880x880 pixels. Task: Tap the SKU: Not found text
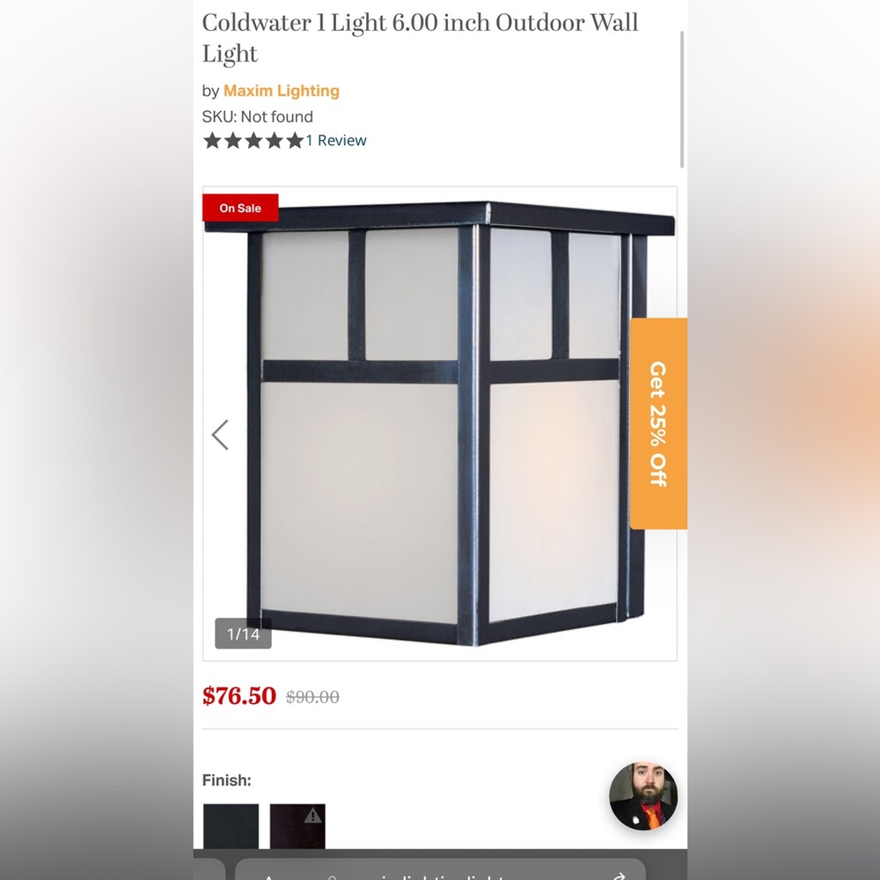click(x=258, y=117)
